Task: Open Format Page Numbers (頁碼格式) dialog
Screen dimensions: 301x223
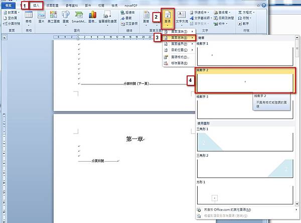Action: click(179, 57)
